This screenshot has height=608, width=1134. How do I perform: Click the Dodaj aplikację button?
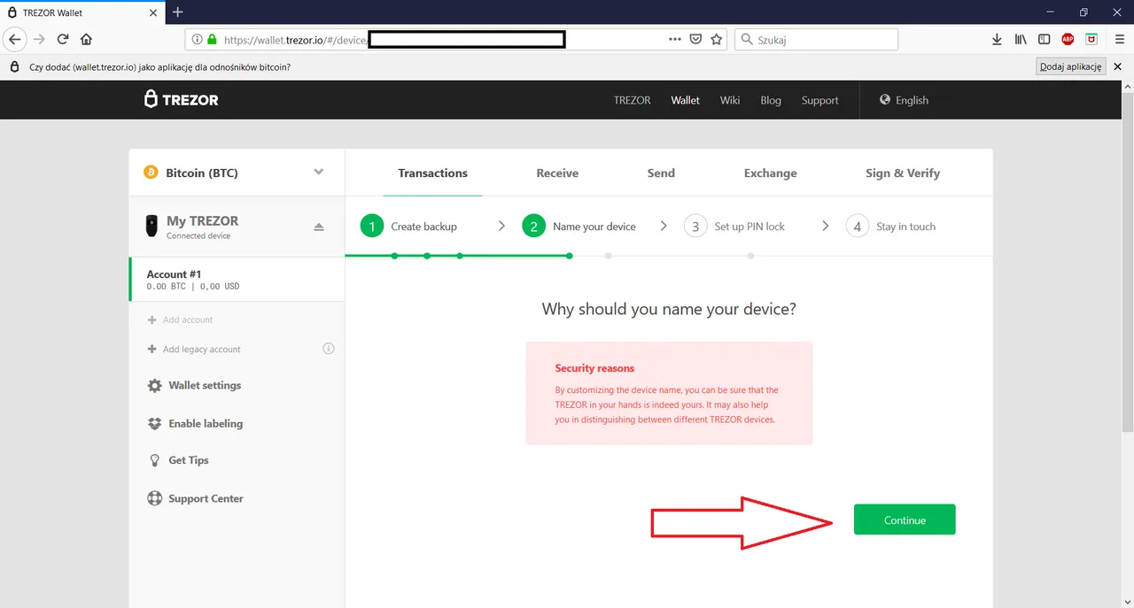[1070, 66]
